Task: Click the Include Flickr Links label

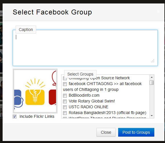Action: [37, 116]
